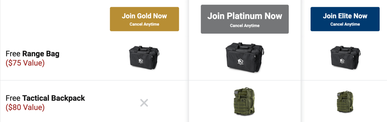Click the Join Gold Now button
The image size is (387, 122).
tap(144, 19)
